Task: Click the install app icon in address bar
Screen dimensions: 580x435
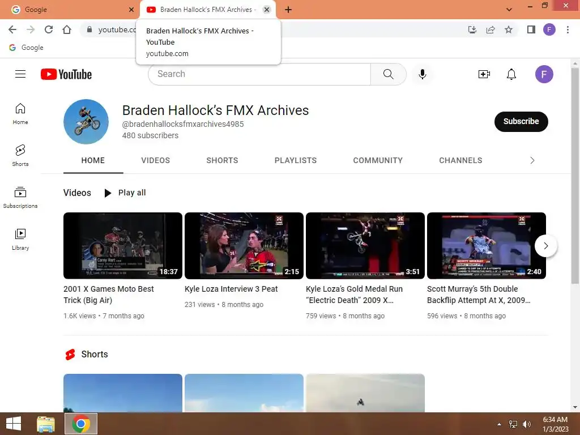Action: [x=472, y=29]
